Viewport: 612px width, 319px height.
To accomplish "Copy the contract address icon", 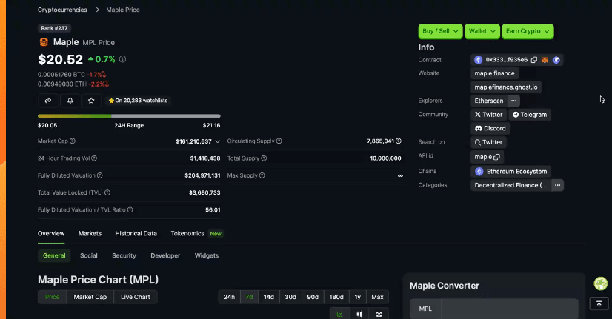I will [x=534, y=60].
